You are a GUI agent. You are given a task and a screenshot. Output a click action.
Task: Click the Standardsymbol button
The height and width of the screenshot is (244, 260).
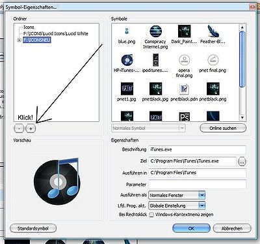pyautogui.click(x=33, y=228)
